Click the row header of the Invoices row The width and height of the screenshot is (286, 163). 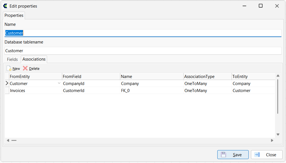pos(7,91)
